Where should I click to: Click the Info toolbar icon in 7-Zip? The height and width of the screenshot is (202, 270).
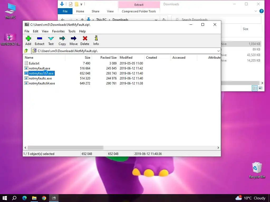[96, 38]
